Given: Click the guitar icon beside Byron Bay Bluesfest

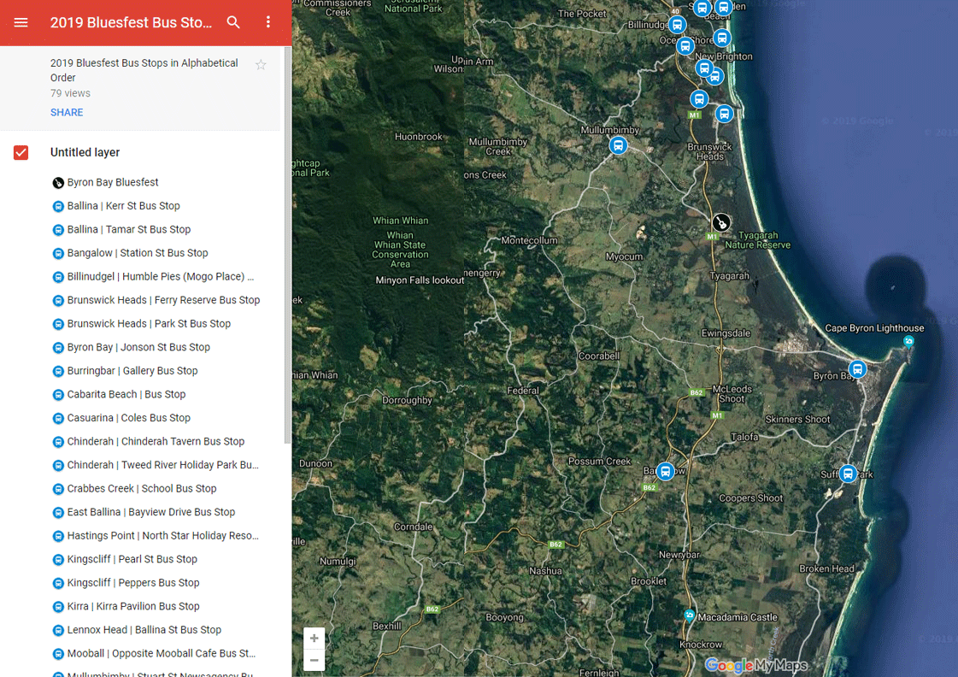Looking at the screenshot, I should (x=58, y=183).
